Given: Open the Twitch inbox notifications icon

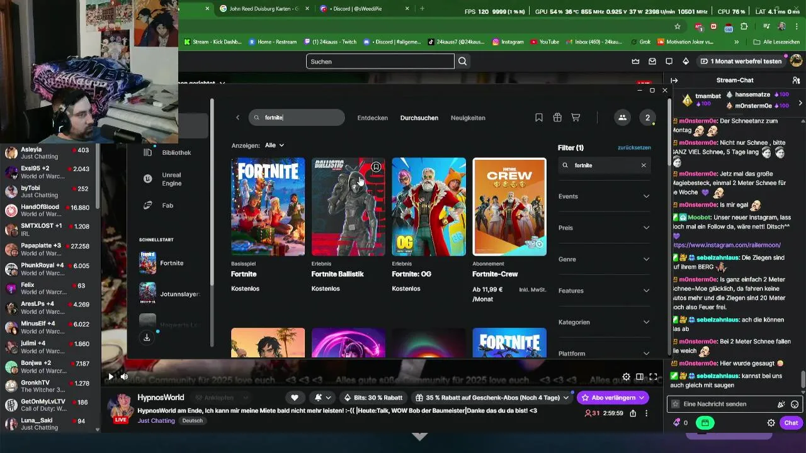Looking at the screenshot, I should tap(652, 61).
